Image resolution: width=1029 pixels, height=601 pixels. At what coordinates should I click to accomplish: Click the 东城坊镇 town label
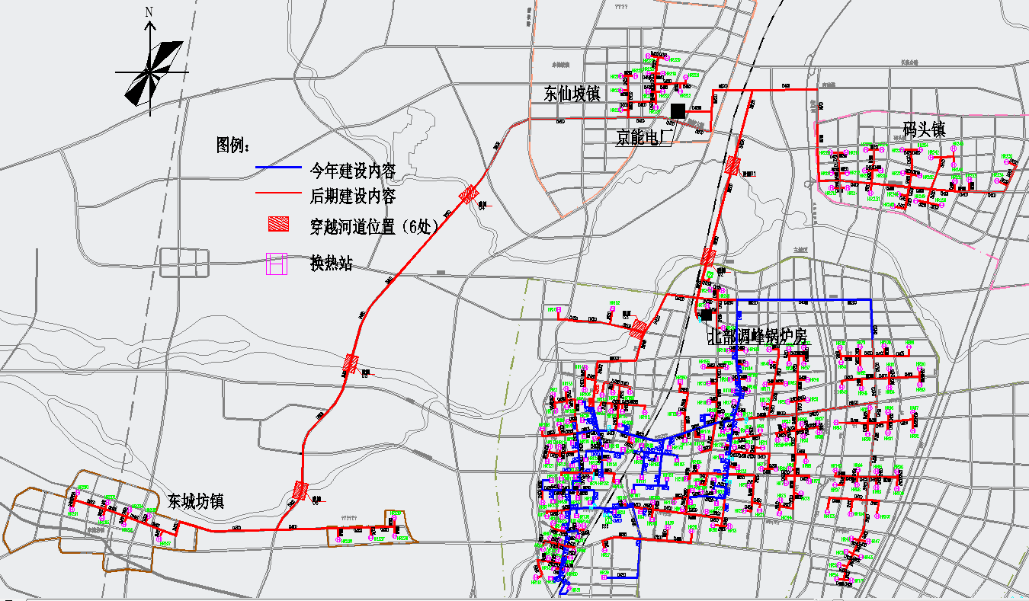click(x=196, y=502)
